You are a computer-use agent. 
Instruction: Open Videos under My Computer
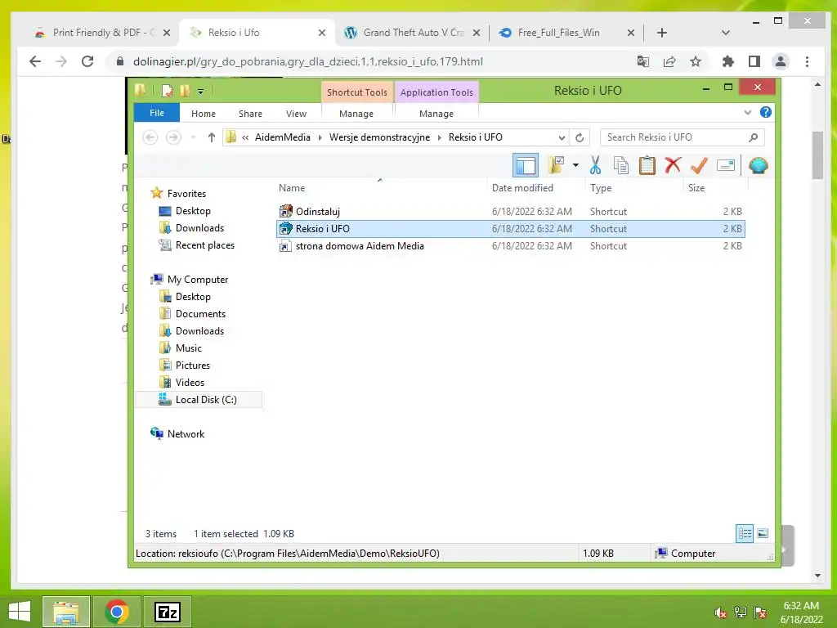(x=190, y=383)
